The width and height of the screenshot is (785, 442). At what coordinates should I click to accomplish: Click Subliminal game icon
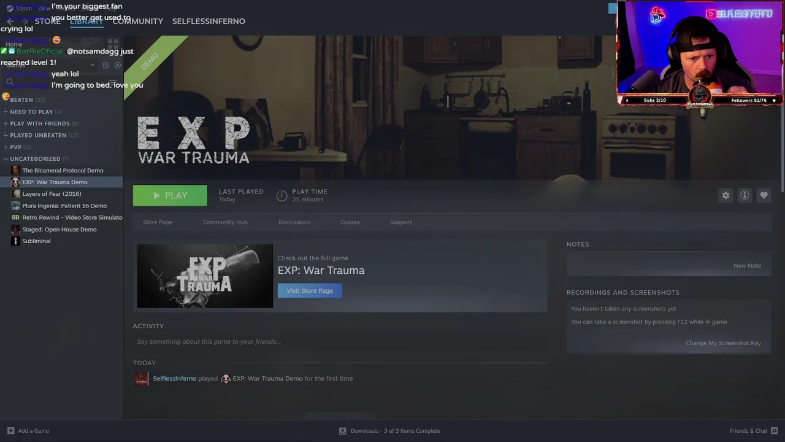[15, 241]
